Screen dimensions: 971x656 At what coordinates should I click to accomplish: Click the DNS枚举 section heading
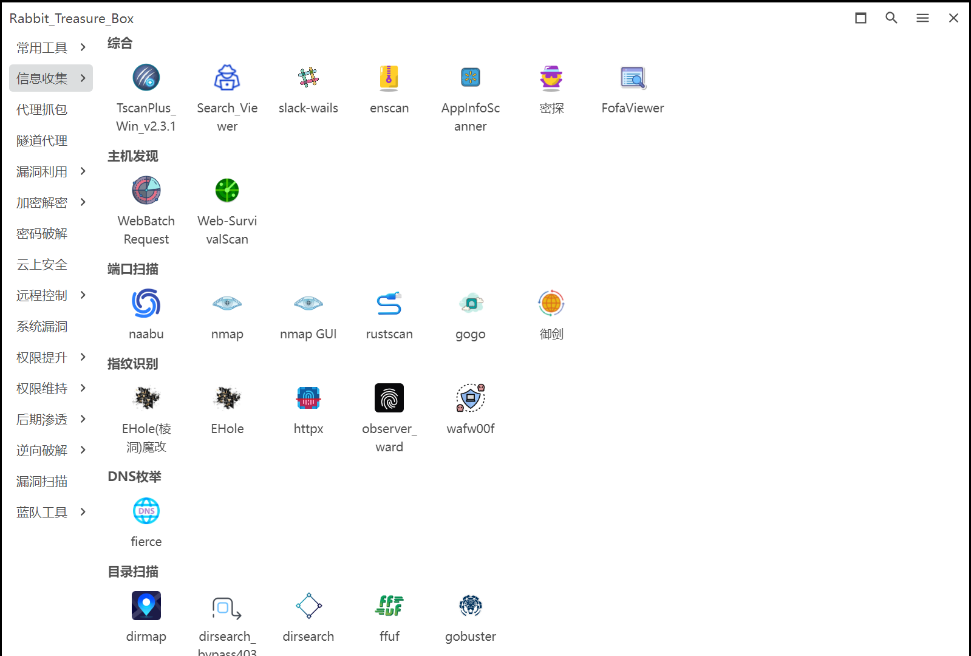click(135, 477)
